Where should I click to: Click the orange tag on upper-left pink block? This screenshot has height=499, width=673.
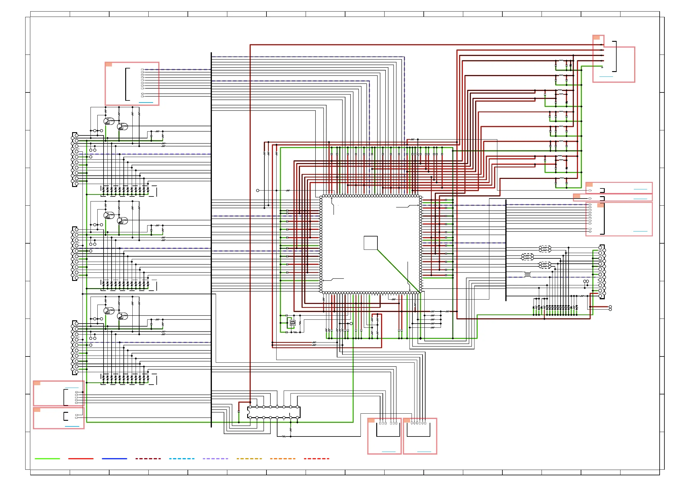coord(109,64)
